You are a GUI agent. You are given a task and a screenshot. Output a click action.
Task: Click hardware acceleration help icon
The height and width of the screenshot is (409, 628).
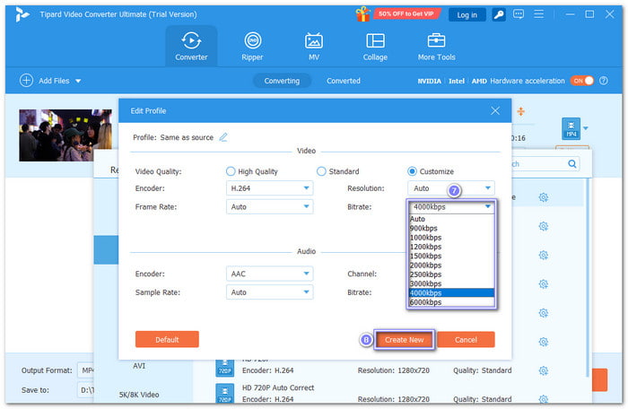[603, 81]
